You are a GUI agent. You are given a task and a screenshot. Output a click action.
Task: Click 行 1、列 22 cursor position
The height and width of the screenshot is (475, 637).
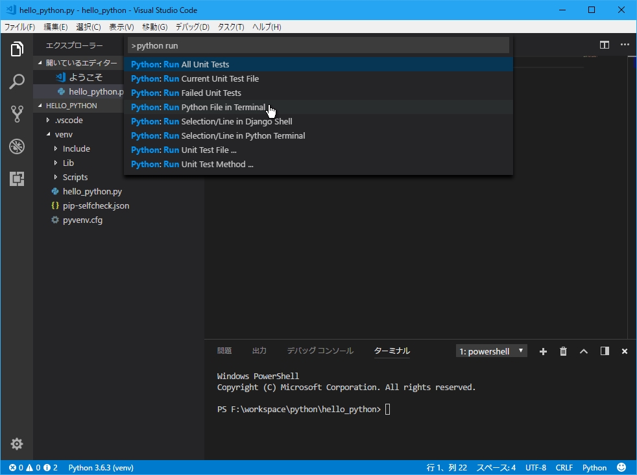(x=446, y=468)
